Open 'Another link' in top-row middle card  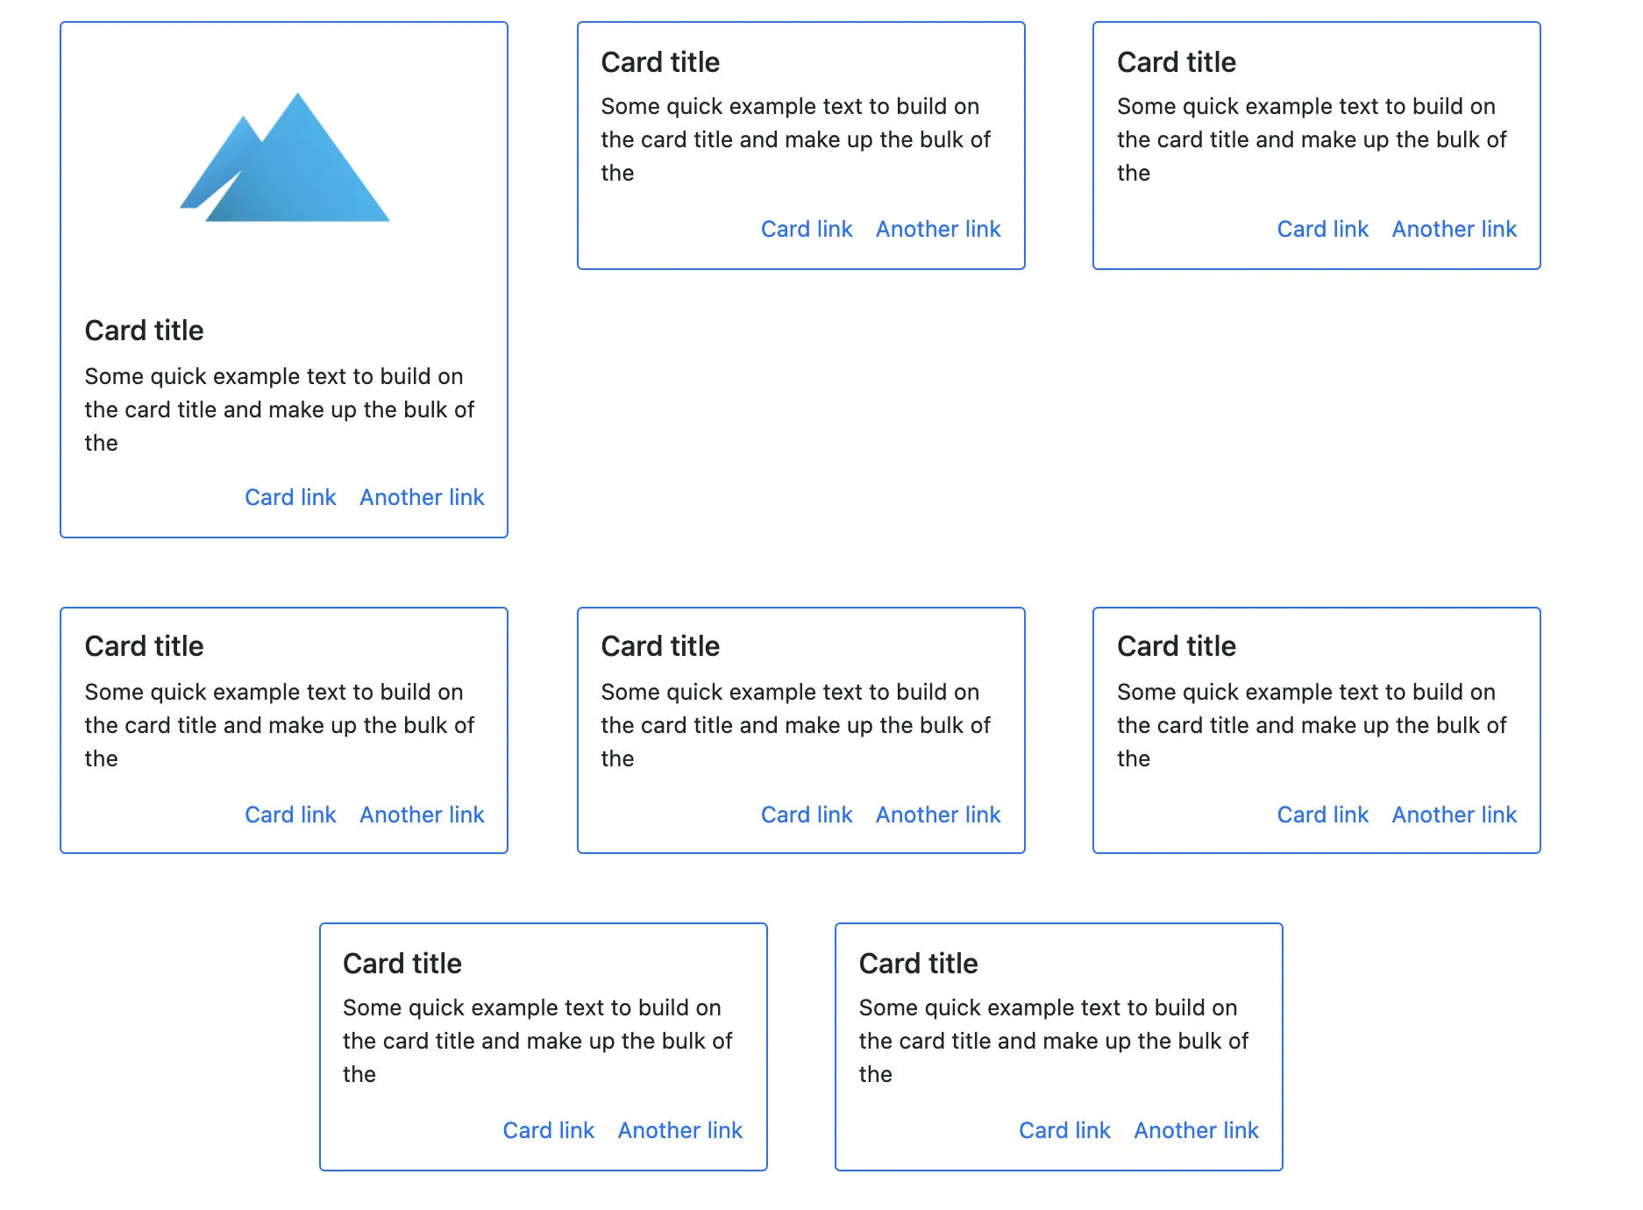(938, 229)
